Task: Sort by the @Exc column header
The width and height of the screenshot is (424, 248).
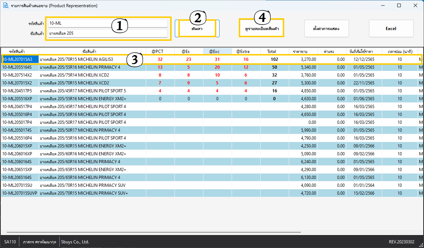Action: pos(217,51)
